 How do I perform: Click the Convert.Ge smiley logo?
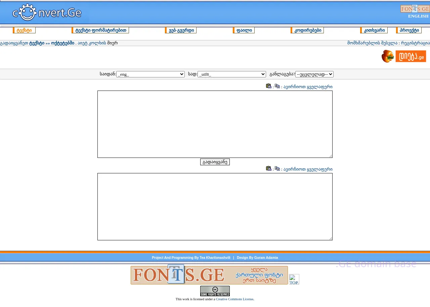47,13
